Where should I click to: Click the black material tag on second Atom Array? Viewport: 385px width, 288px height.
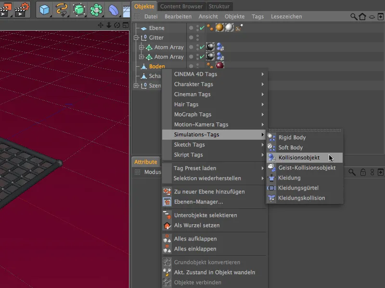click(x=210, y=57)
